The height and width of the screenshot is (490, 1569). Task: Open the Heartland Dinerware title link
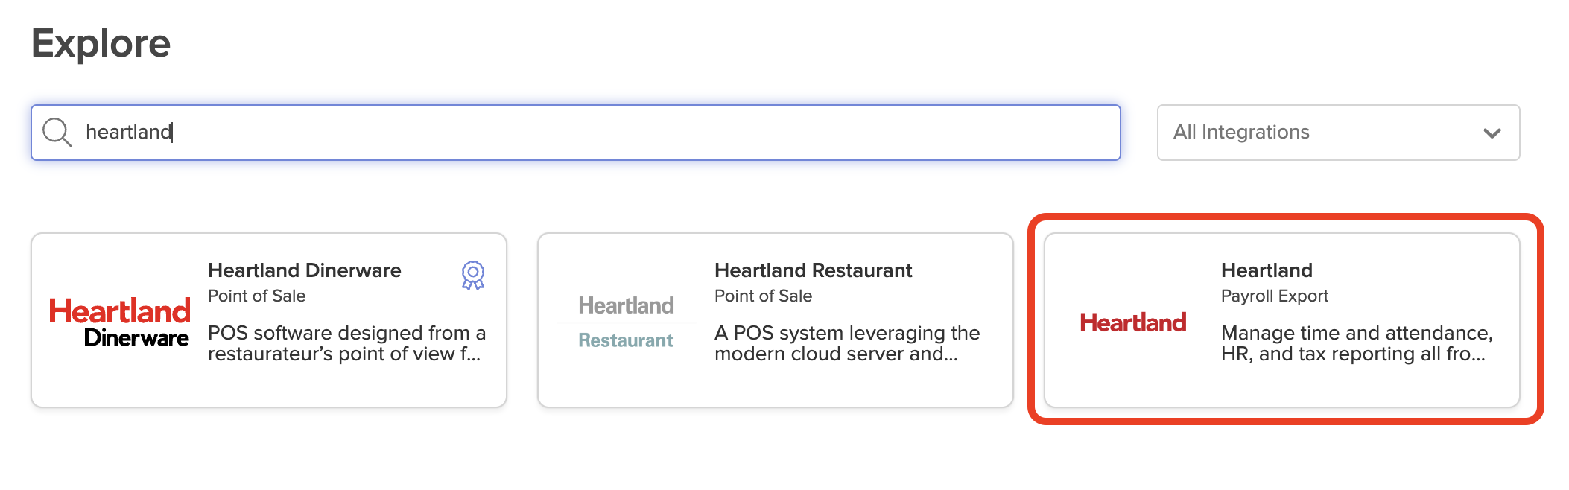click(x=304, y=270)
